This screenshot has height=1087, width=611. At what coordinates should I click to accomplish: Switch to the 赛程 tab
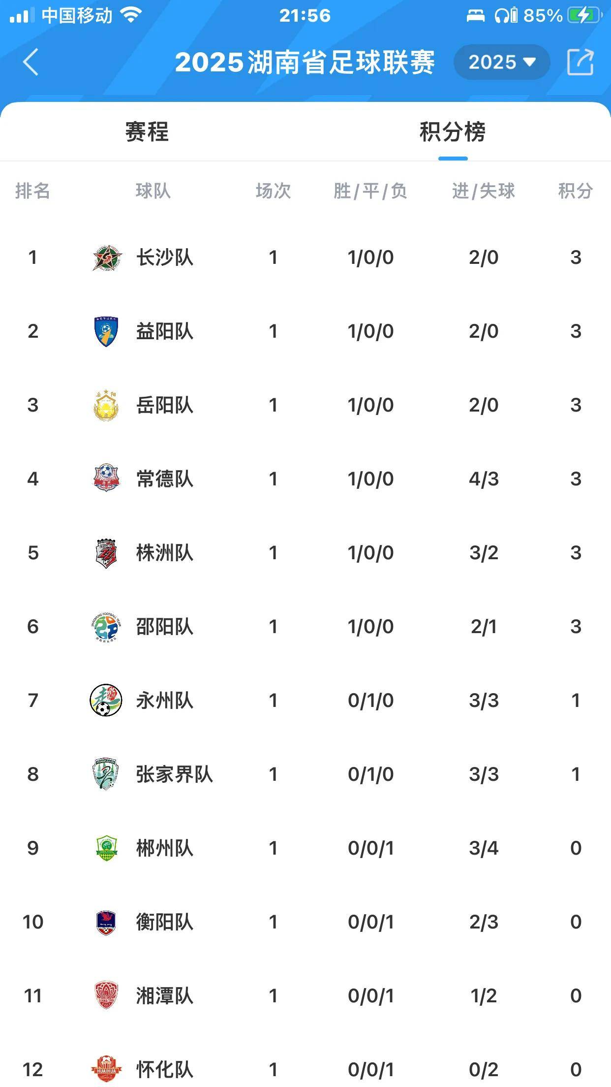coord(147,132)
